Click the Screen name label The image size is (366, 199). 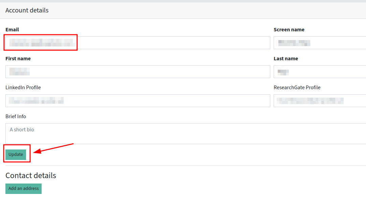pyautogui.click(x=289, y=30)
